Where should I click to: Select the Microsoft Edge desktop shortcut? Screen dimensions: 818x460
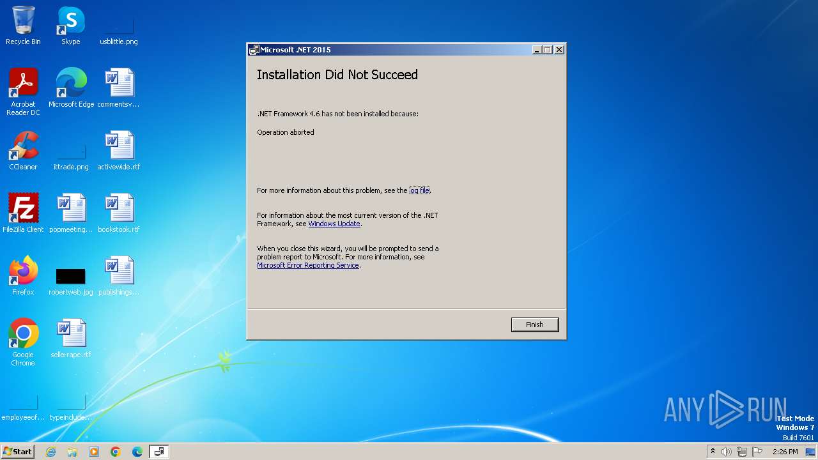point(71,88)
